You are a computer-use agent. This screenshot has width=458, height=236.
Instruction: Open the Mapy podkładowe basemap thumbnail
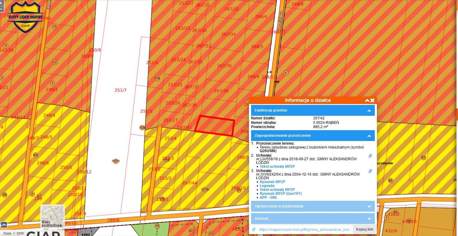pos(53,217)
